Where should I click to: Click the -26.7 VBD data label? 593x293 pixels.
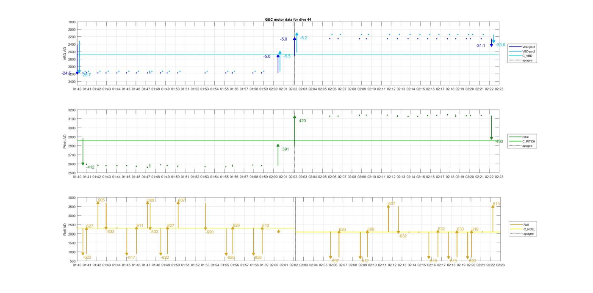86,75
